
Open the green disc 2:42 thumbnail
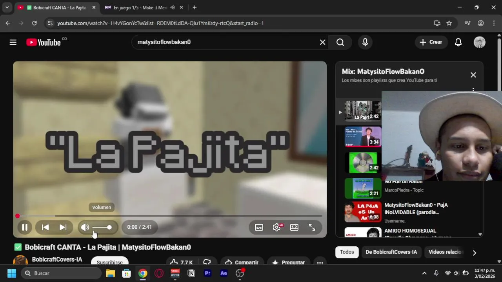pyautogui.click(x=363, y=163)
